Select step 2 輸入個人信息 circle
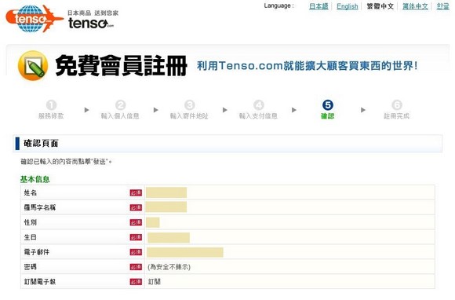 point(121,104)
